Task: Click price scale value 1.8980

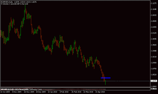Action: pyautogui.click(x=154, y=63)
